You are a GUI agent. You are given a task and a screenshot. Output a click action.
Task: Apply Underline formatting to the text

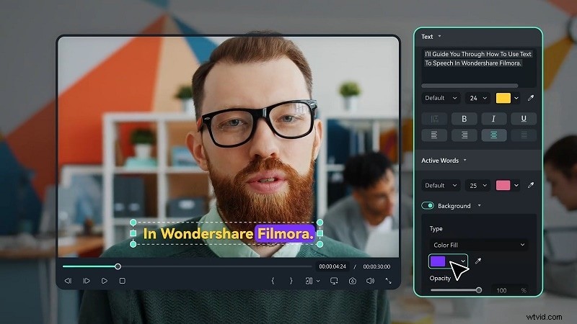click(523, 119)
